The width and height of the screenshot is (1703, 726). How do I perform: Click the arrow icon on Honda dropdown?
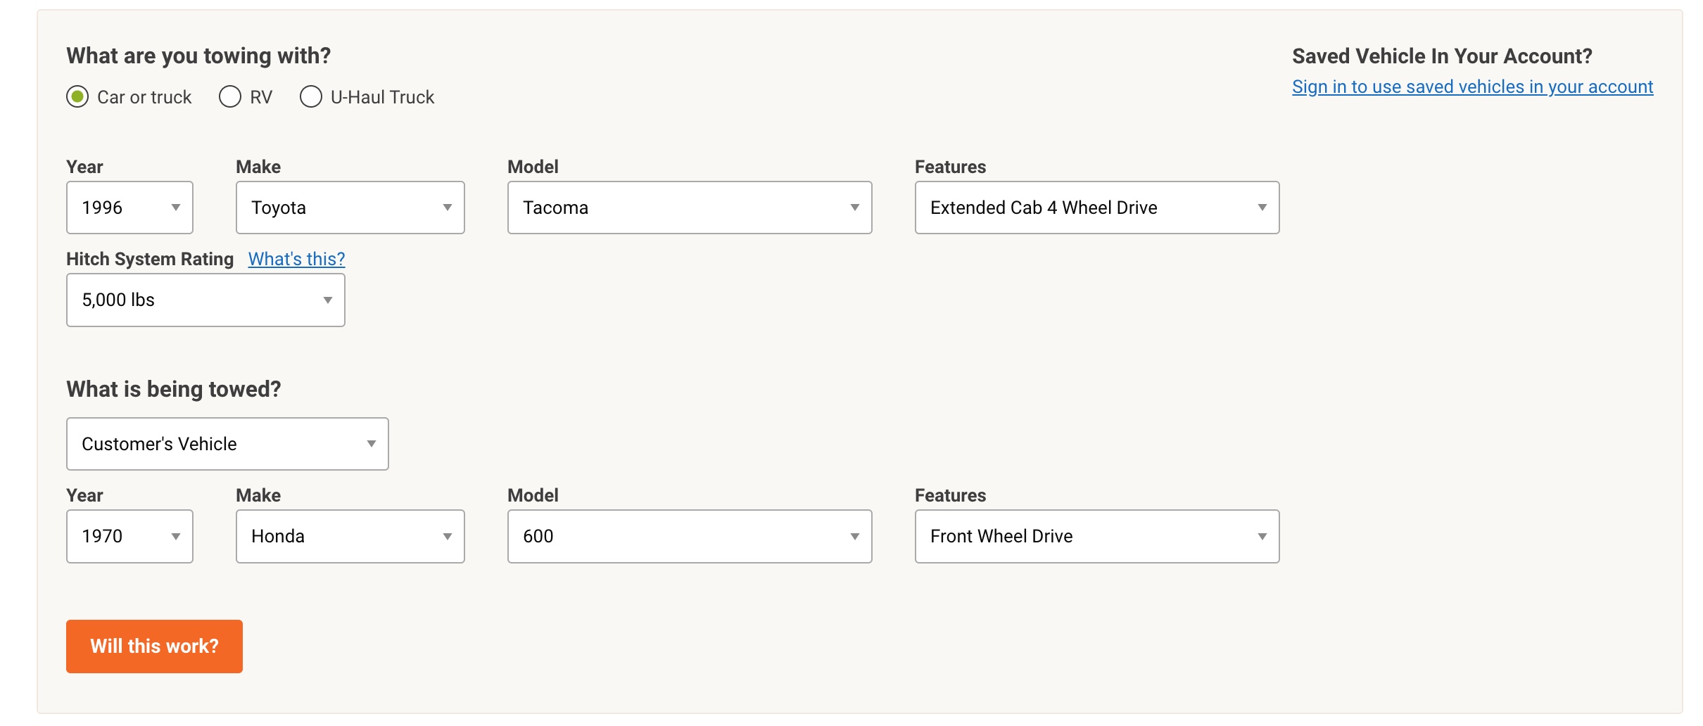447,537
